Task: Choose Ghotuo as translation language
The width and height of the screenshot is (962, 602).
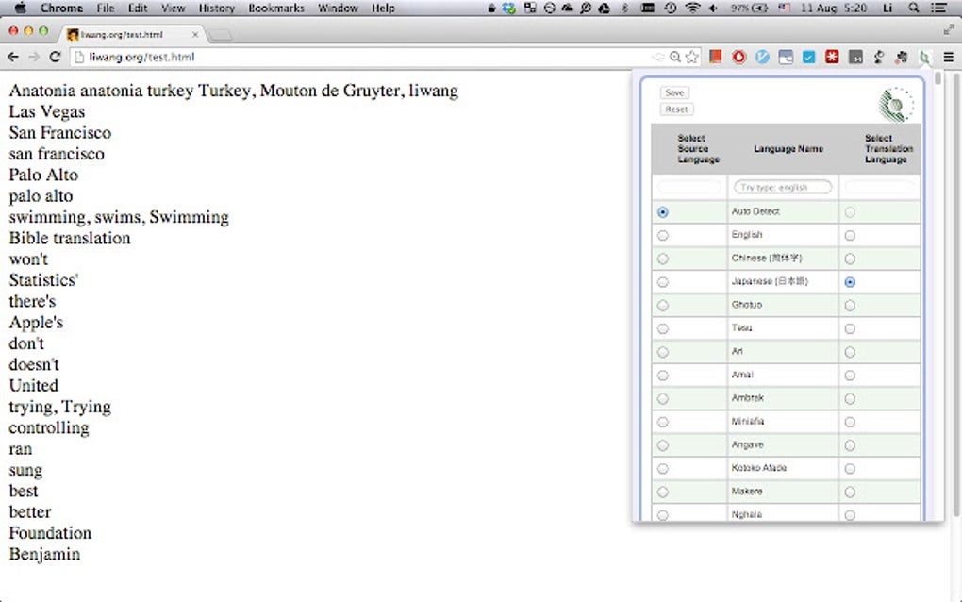Action: [850, 306]
